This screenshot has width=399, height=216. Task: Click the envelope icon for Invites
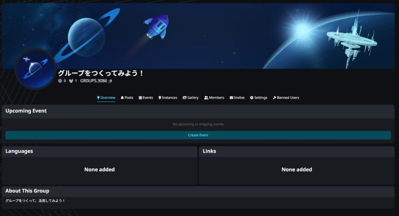click(x=231, y=98)
